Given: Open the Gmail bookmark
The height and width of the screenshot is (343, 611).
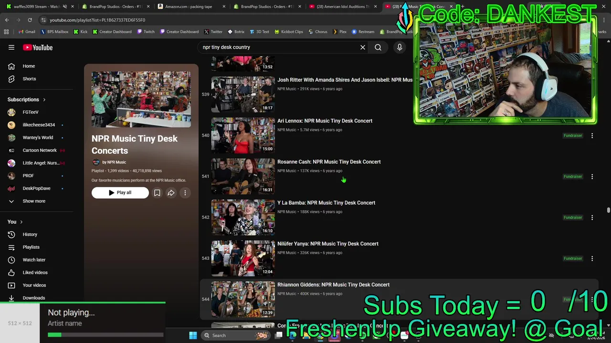Looking at the screenshot, I should [27, 32].
